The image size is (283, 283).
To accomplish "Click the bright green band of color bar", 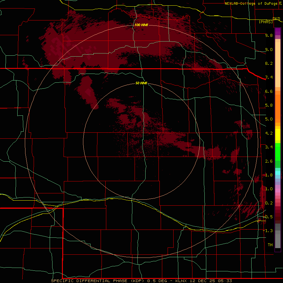I will pyautogui.click(x=278, y=152).
